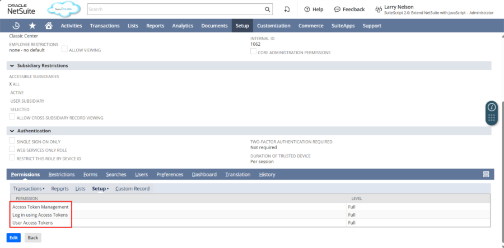The image size is (504, 248).
Task: Tick the Single Sign-On Only checkbox
Action: 12,141
